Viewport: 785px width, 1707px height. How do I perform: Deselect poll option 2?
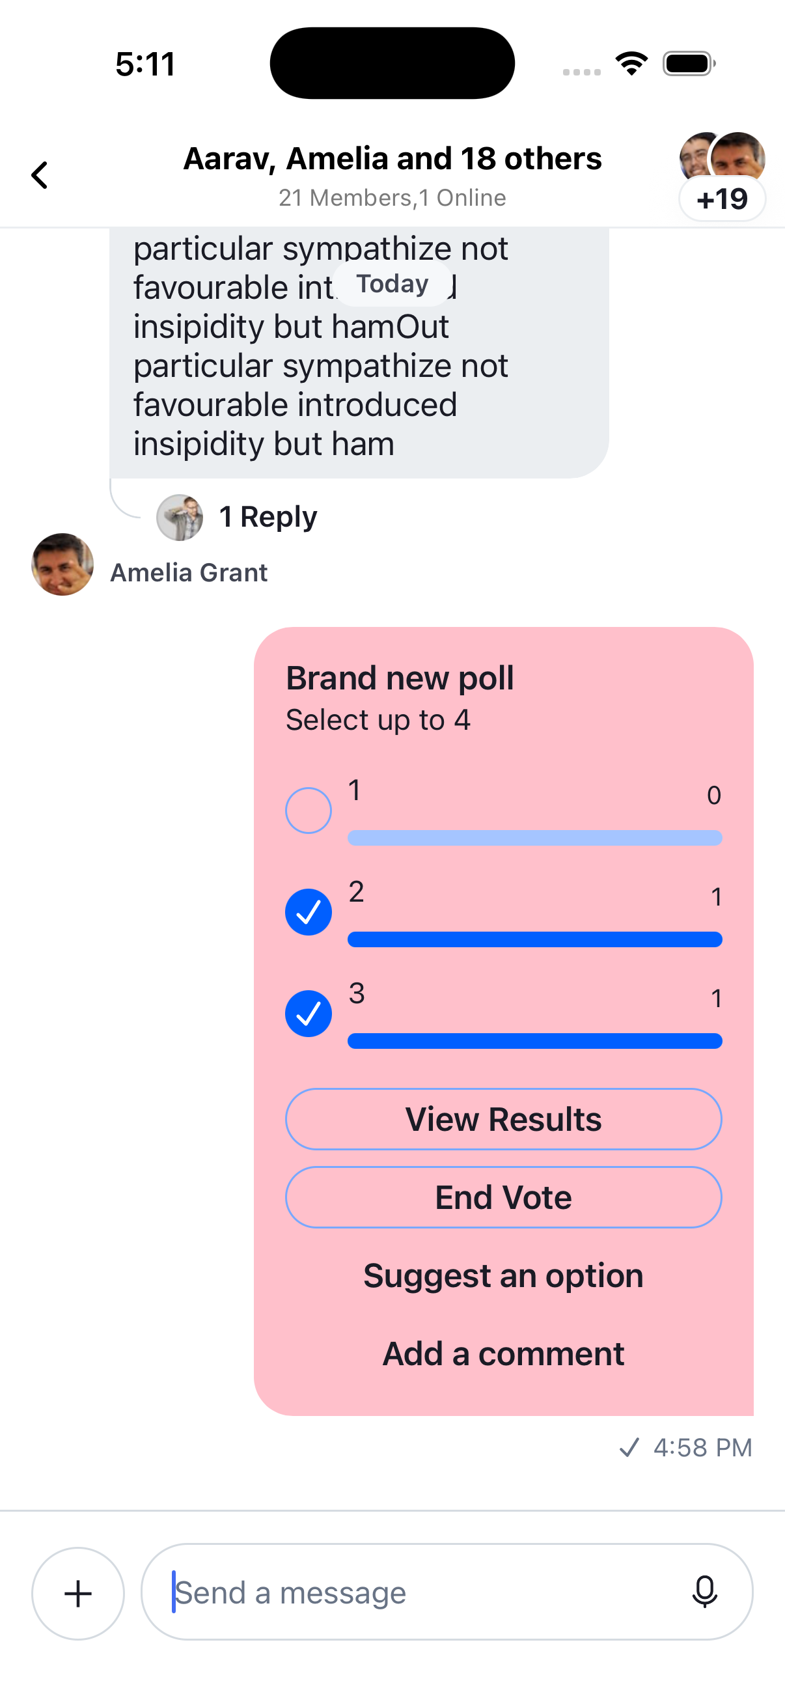click(307, 912)
